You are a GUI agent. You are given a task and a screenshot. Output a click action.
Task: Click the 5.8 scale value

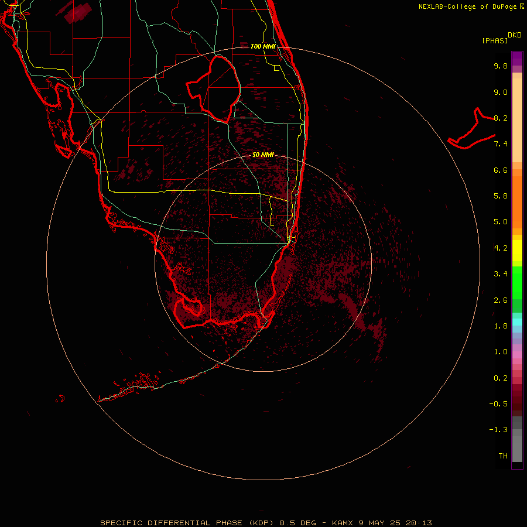[x=501, y=196]
